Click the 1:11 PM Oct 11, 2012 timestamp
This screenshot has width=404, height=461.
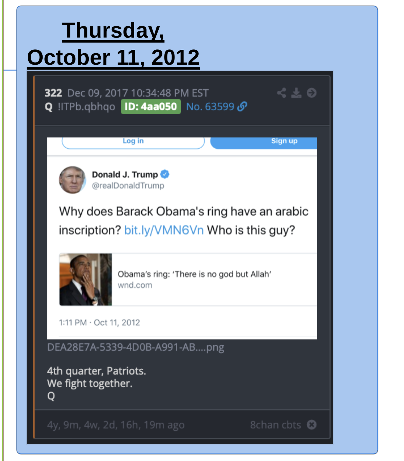(99, 323)
